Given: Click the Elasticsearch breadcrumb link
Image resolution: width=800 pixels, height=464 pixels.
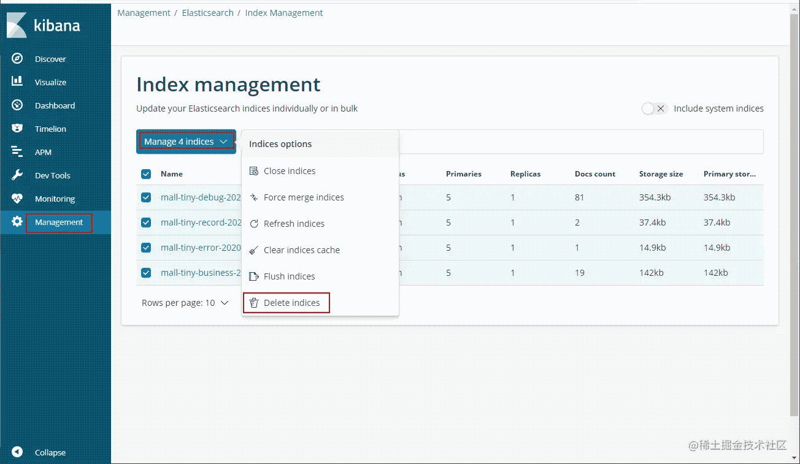Looking at the screenshot, I should click(207, 13).
